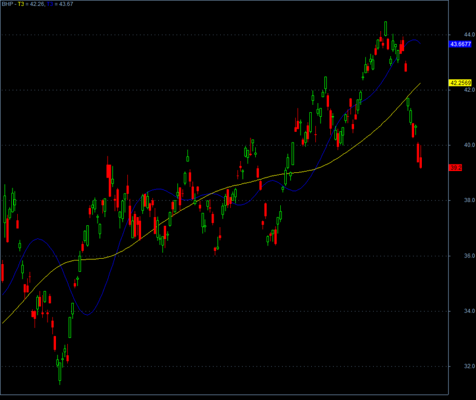Viewport: 476px width, 400px height.
Task: Click the 38.0 price axis label
Action: pos(469,200)
